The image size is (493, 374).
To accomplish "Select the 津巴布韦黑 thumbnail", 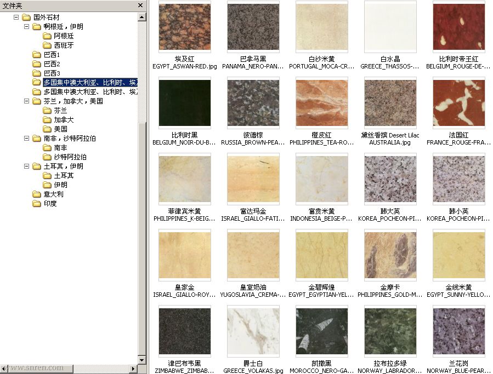I will [185, 331].
